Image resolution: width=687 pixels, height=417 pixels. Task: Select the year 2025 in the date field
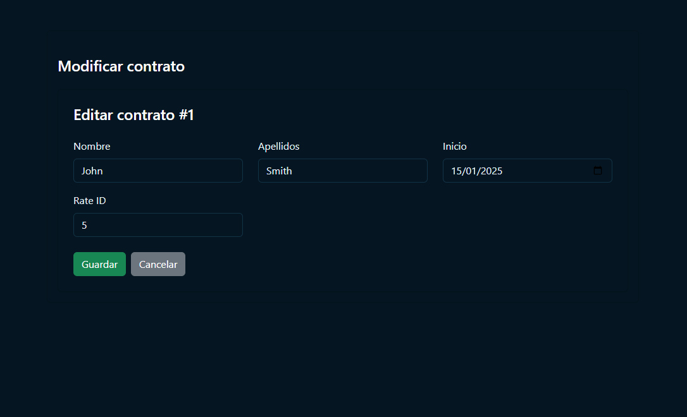491,171
